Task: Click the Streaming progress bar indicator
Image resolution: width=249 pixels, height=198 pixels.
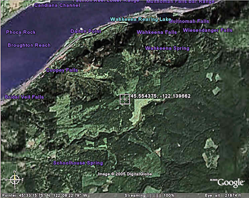Action: [153, 195]
